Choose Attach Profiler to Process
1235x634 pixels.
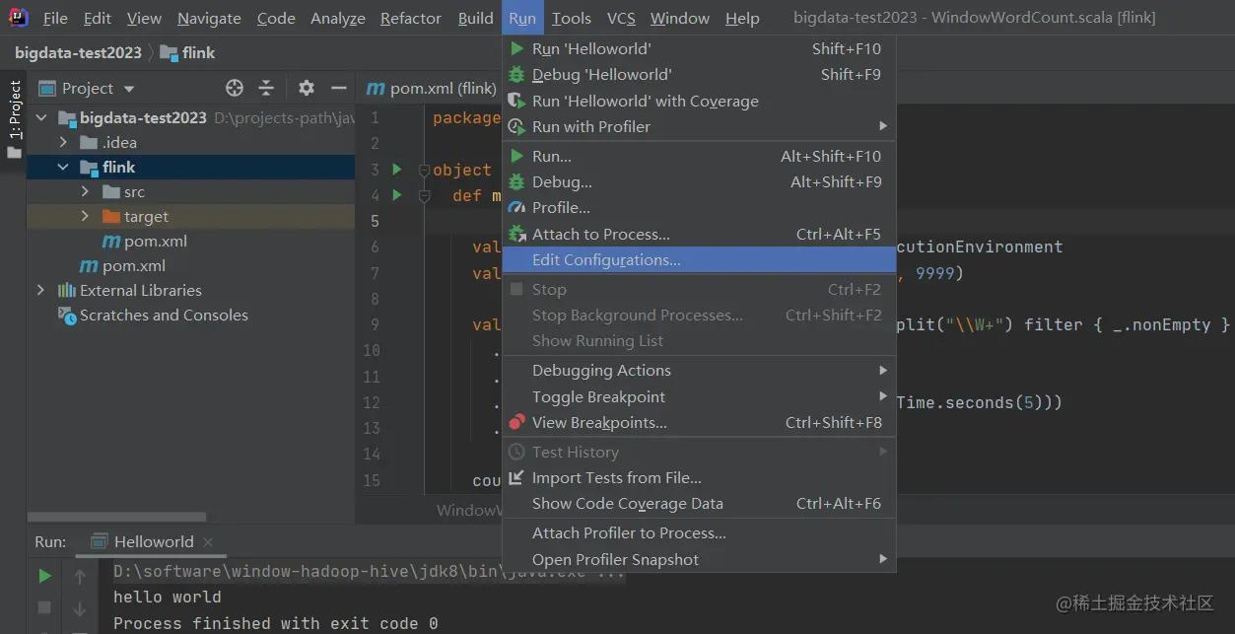click(x=699, y=532)
